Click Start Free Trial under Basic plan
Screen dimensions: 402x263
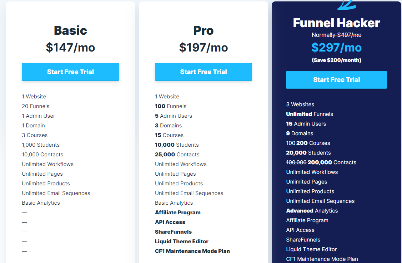[x=70, y=72]
